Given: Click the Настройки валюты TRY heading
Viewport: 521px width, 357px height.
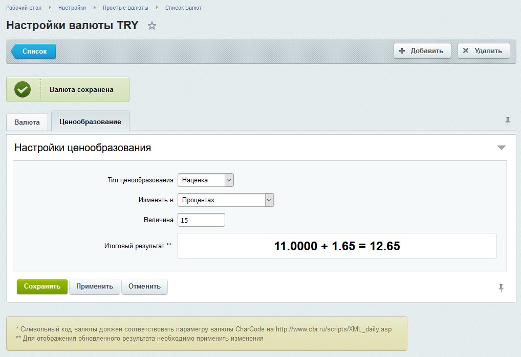Looking at the screenshot, I should tap(72, 25).
